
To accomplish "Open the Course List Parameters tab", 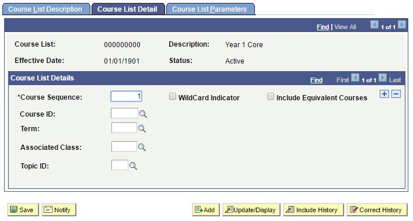I will point(210,9).
